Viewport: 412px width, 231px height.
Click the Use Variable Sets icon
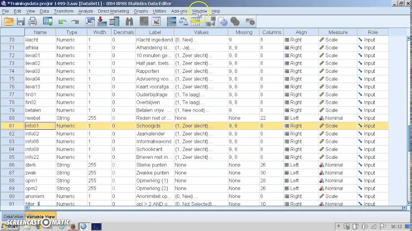click(223, 21)
